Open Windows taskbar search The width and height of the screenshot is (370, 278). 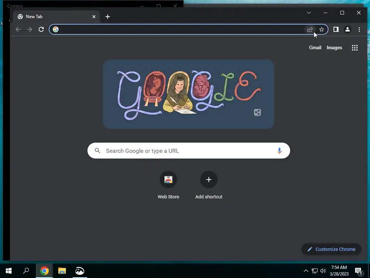pyautogui.click(x=26, y=271)
